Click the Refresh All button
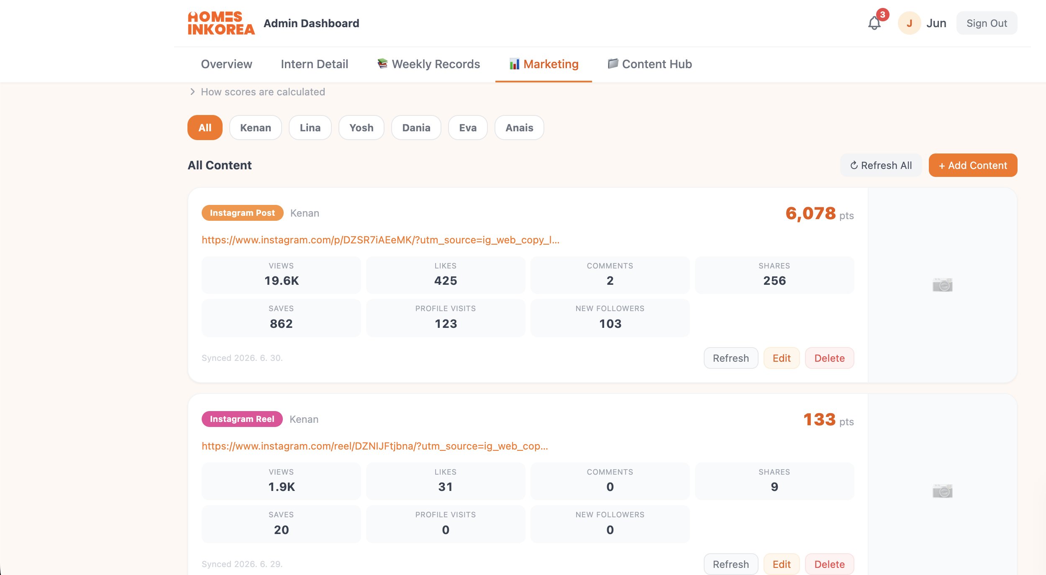Viewport: 1046px width, 575px height. 881,165
